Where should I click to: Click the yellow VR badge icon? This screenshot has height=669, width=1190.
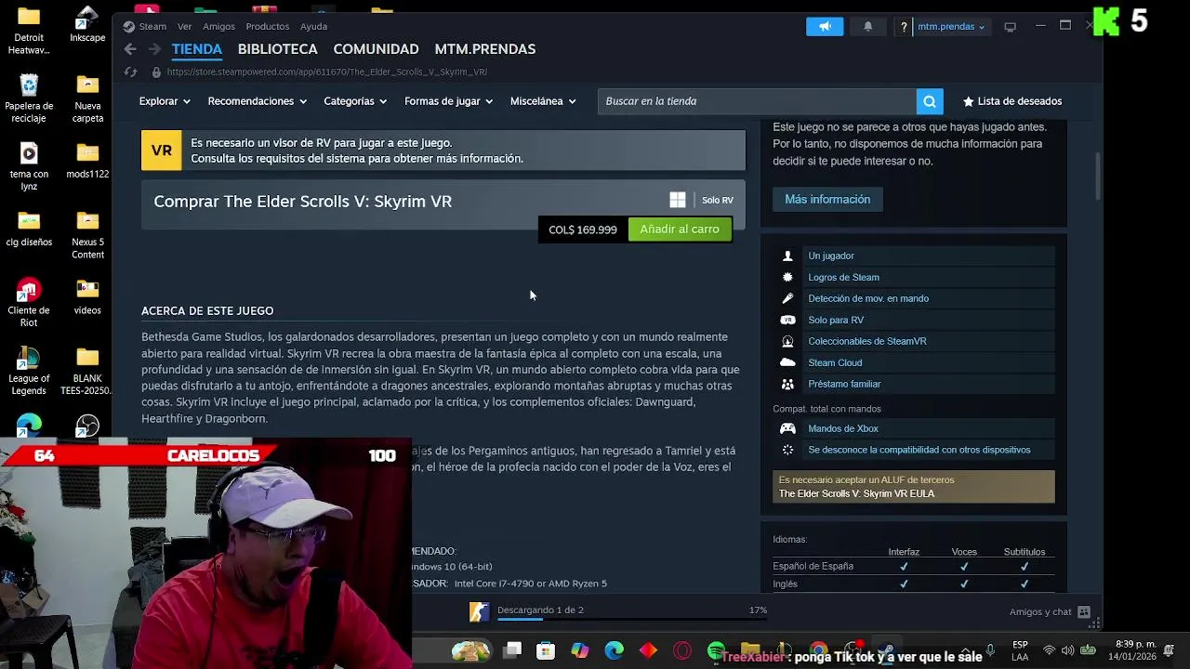coord(162,151)
